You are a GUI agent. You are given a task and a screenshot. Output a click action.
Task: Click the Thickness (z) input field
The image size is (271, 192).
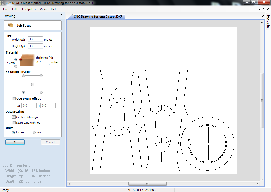point(43,62)
